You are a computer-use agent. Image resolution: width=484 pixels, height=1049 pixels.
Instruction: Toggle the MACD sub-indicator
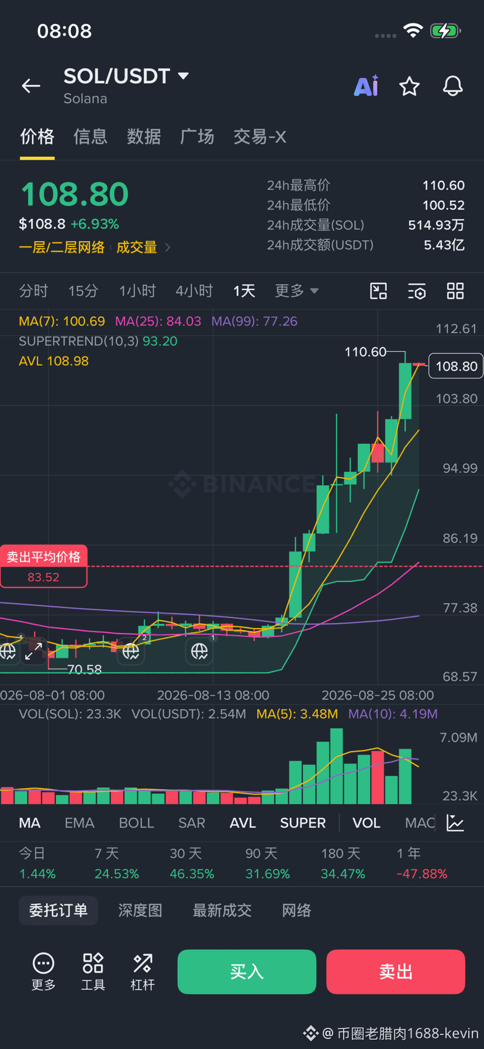tap(420, 822)
